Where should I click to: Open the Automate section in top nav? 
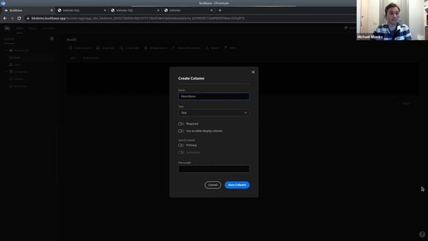49,28
